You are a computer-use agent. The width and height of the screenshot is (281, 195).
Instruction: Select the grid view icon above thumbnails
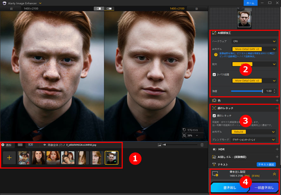coord(20,144)
